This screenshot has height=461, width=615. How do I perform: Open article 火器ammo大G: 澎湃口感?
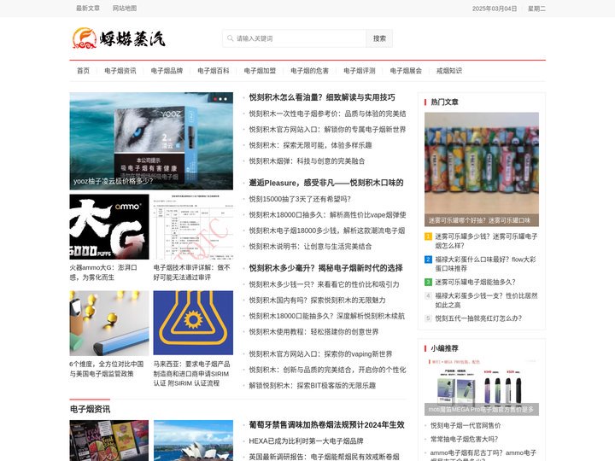[x=103, y=272]
